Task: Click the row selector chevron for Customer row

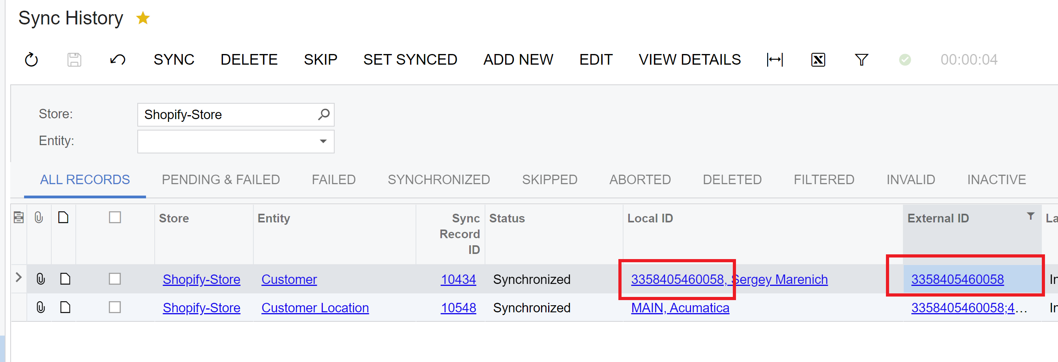Action: pos(19,278)
